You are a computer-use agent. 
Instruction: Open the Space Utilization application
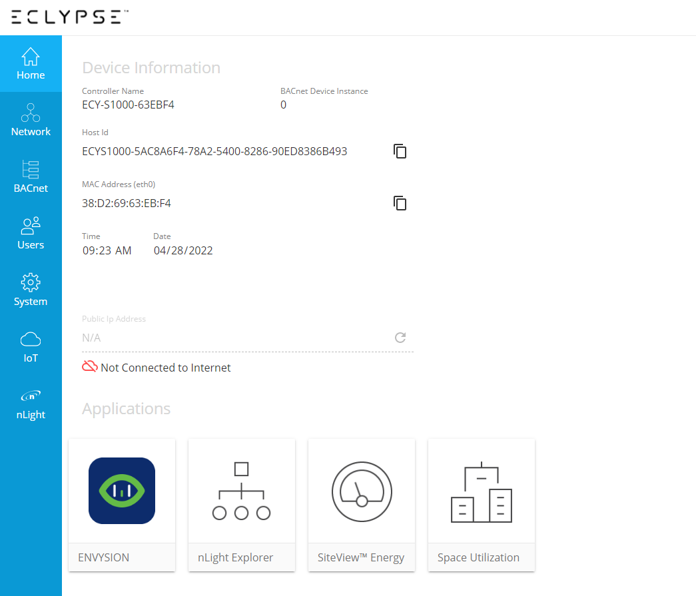coord(482,491)
